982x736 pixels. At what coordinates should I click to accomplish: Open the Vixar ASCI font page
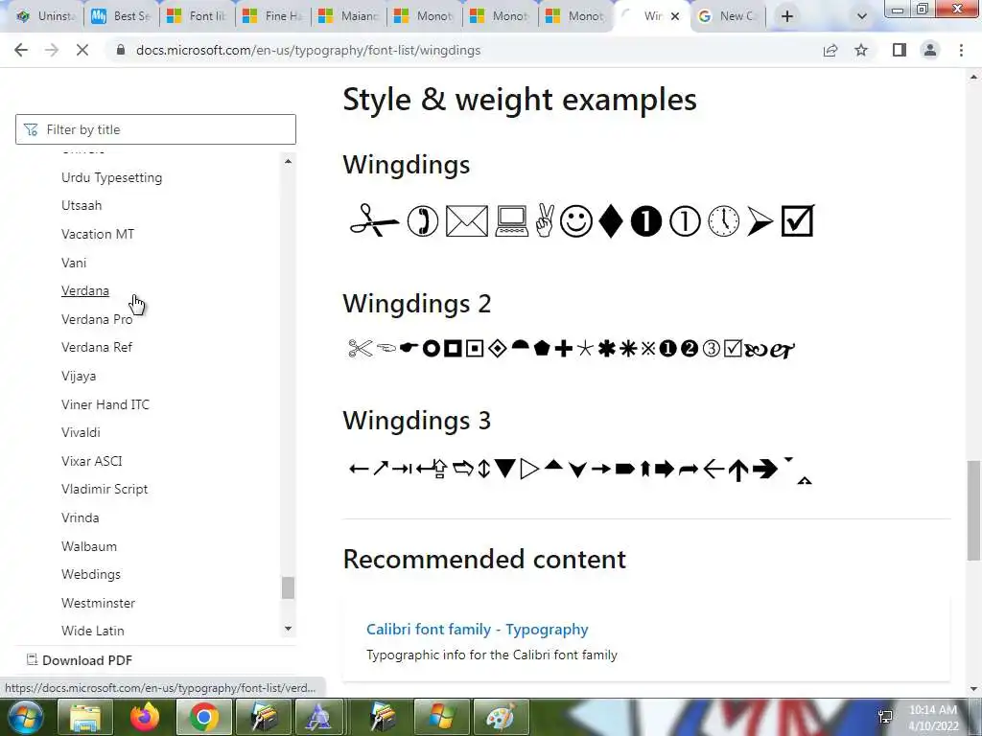click(x=92, y=461)
